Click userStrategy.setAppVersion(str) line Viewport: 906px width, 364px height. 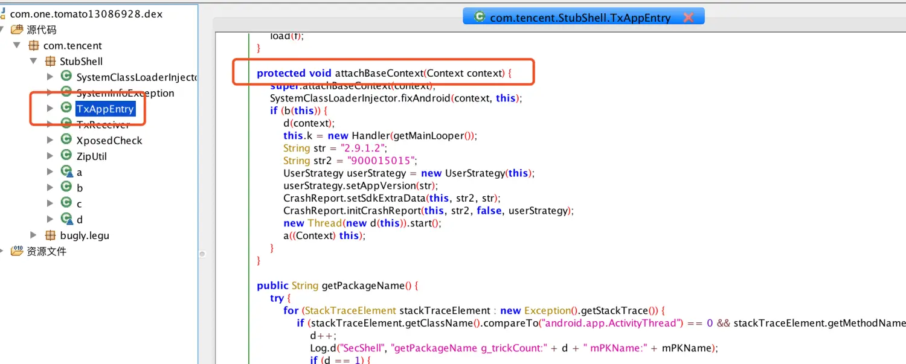[361, 185]
